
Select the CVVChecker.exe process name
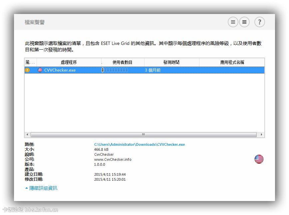point(60,70)
